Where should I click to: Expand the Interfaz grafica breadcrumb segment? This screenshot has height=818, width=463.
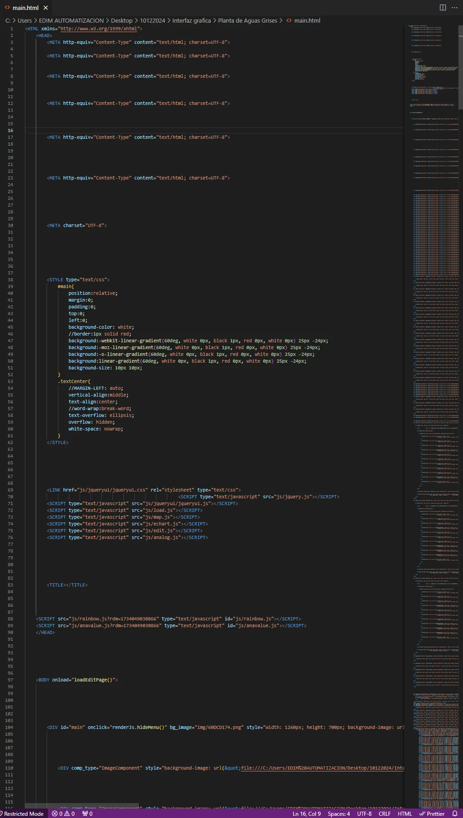coord(191,21)
